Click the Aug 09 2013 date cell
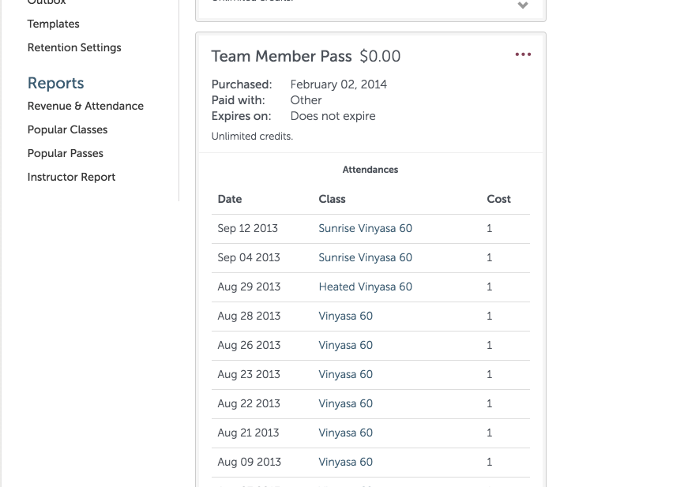The width and height of the screenshot is (684, 487). (249, 463)
